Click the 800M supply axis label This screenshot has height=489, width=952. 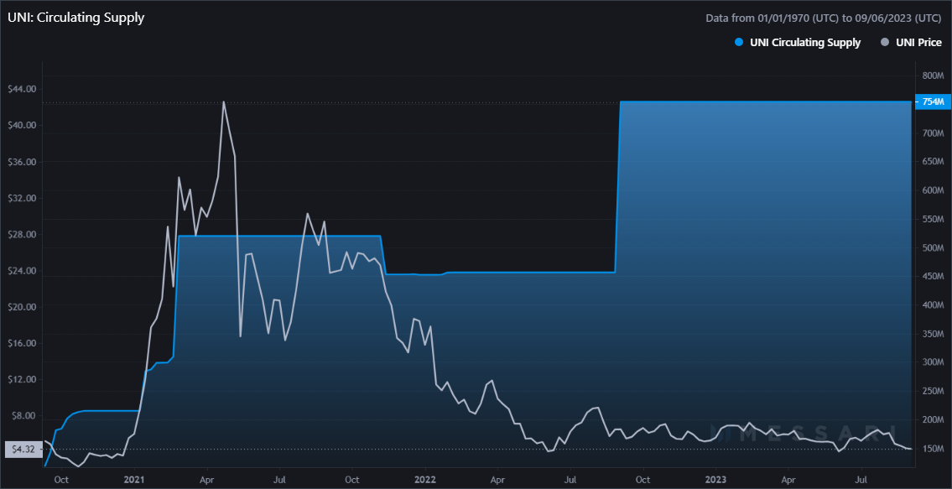point(934,75)
